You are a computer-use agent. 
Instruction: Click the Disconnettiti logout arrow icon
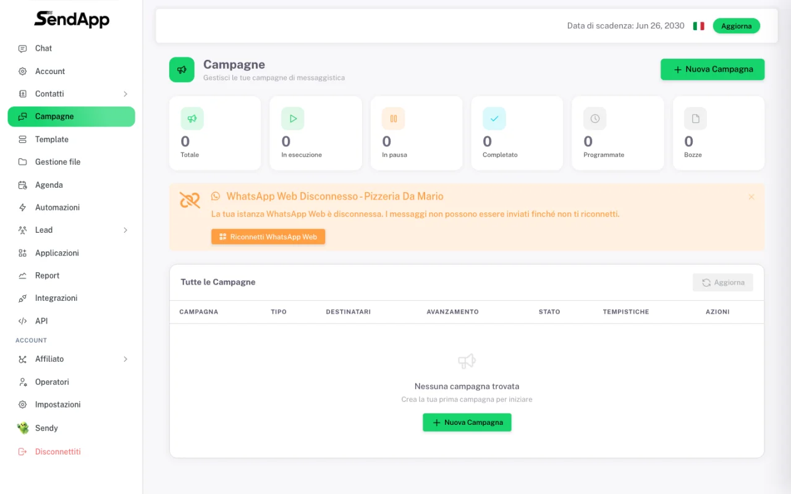coord(23,451)
